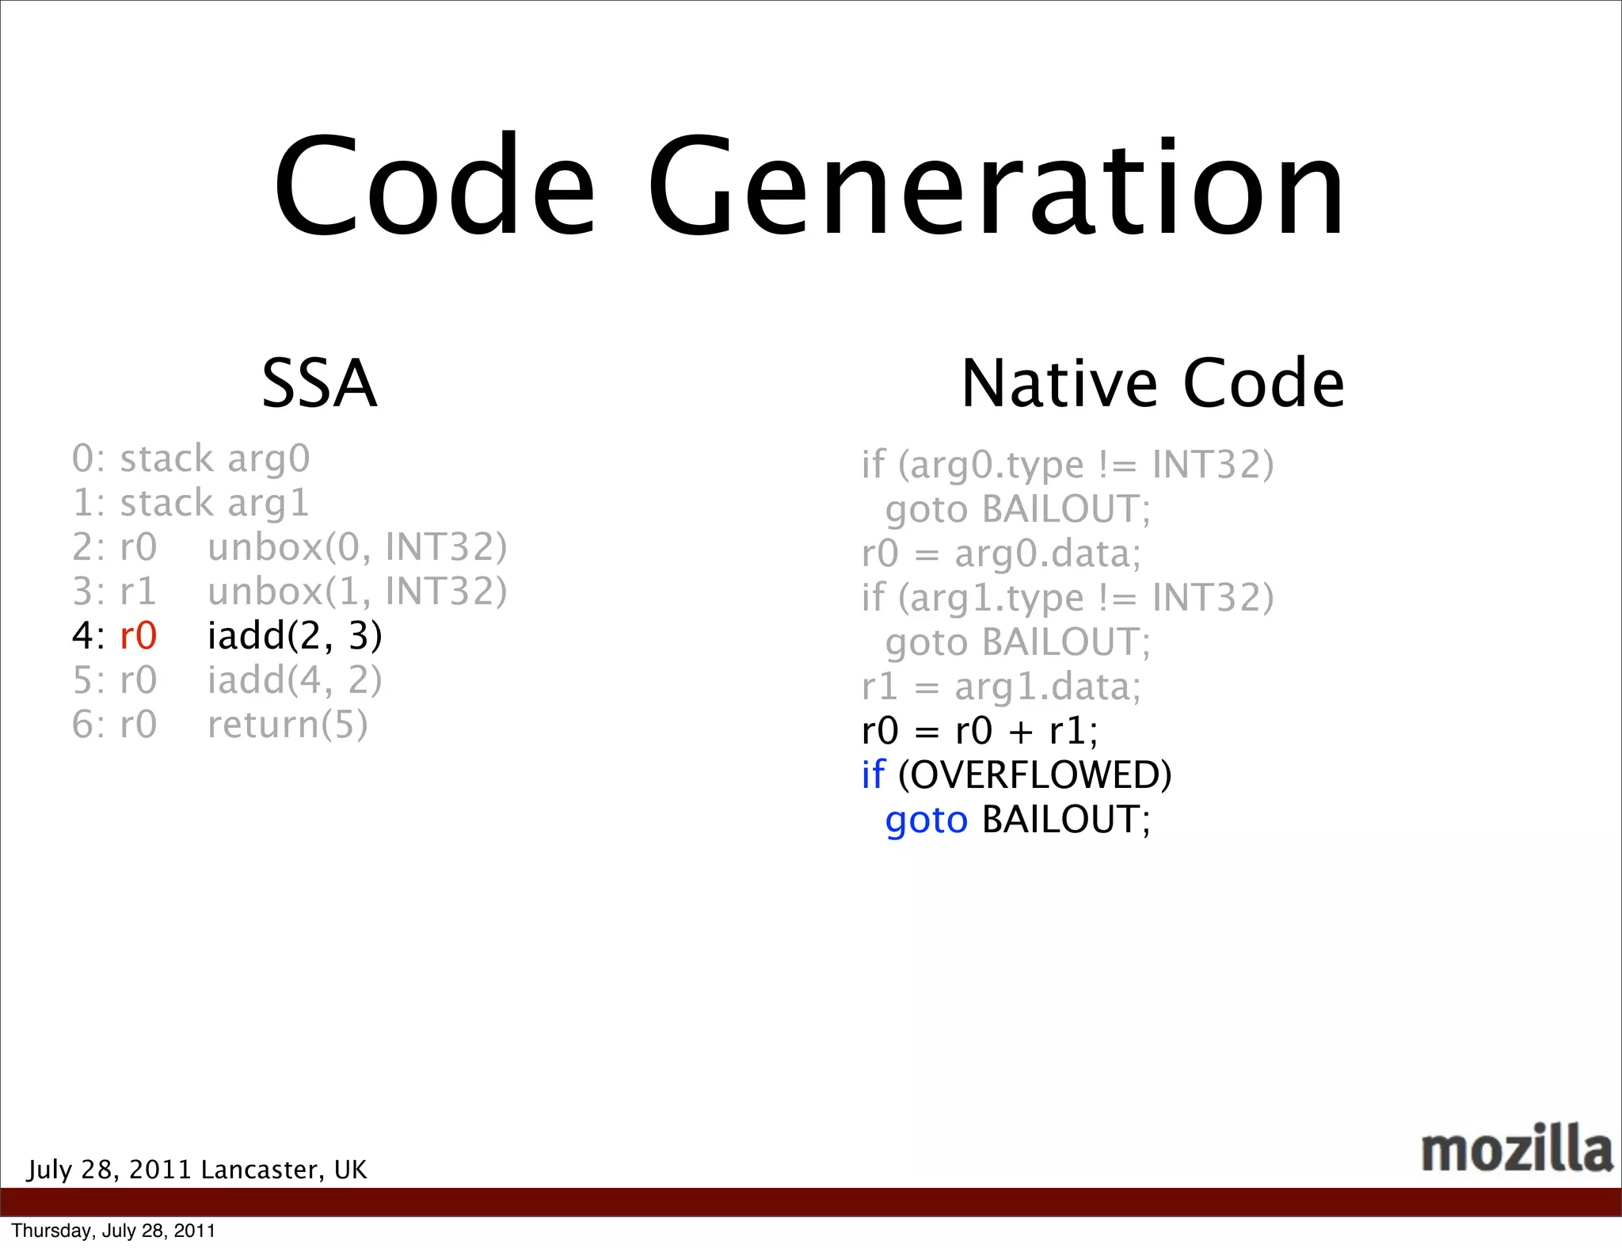
Task: Click 'r0 = r0 + r1;' line
Action: (x=980, y=731)
